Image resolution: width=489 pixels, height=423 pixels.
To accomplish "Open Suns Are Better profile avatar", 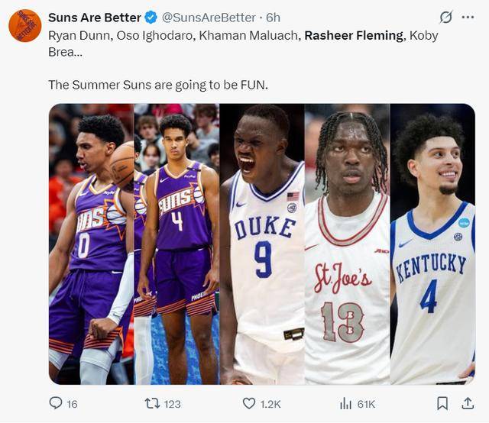I will click(x=25, y=26).
